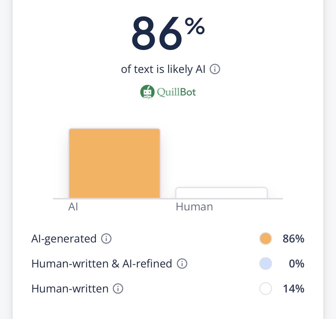The image size is (336, 319).
Task: Click 'Human-written & AI-refined' legend label
Action: tap(102, 264)
